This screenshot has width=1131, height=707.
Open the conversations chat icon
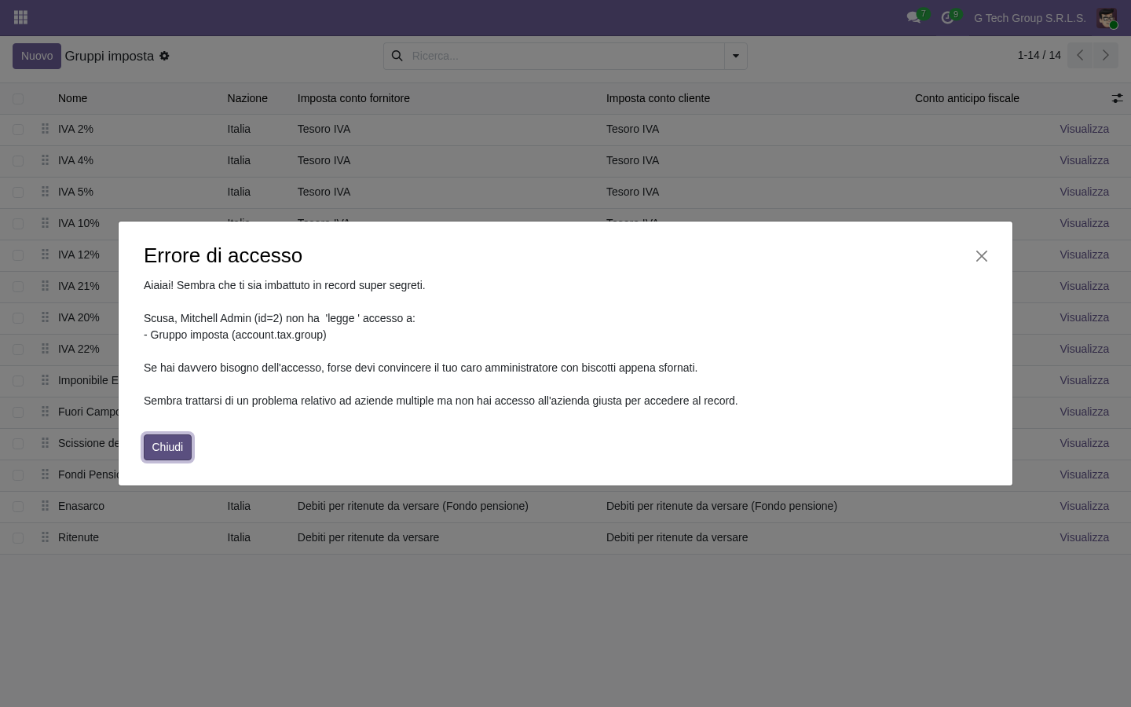[x=913, y=17]
